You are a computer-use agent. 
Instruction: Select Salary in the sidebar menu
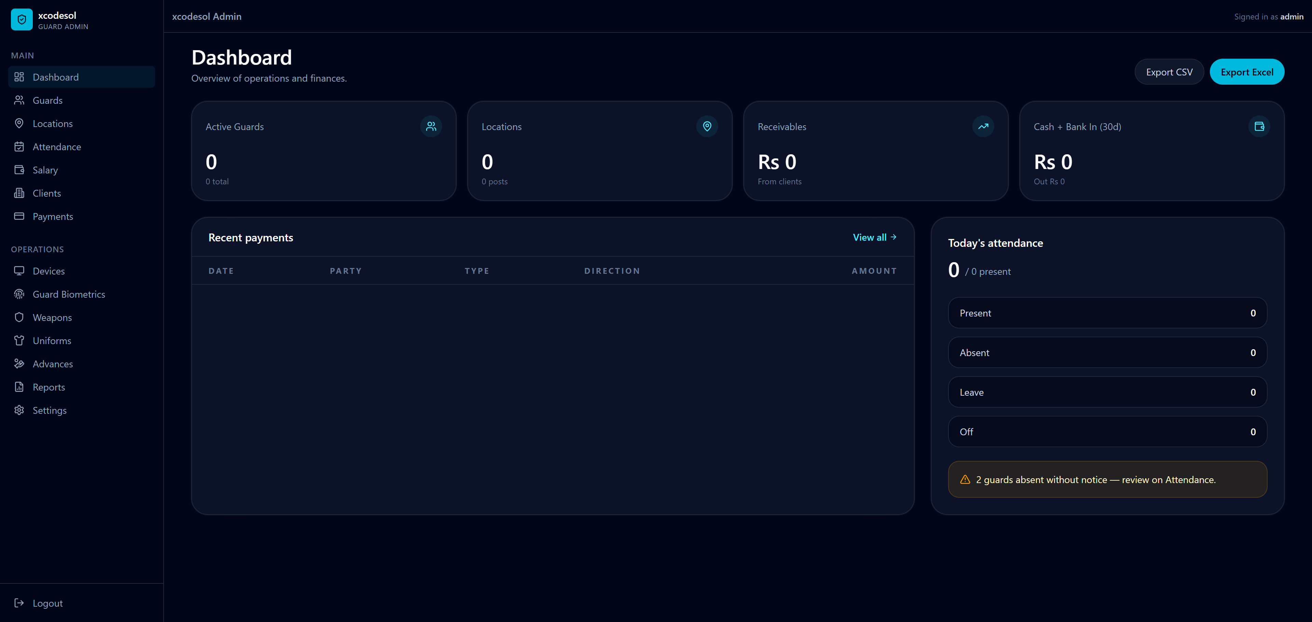point(82,170)
